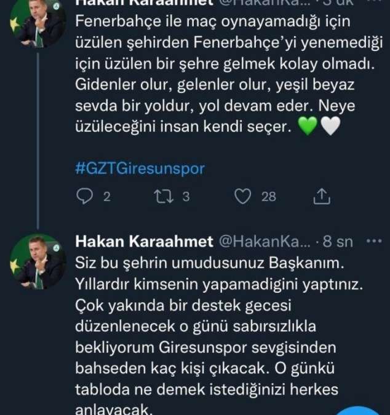Tap the top tweet's profile avatar
Image resolution: width=390 pixels, height=415 pixels.
pyautogui.click(x=40, y=25)
